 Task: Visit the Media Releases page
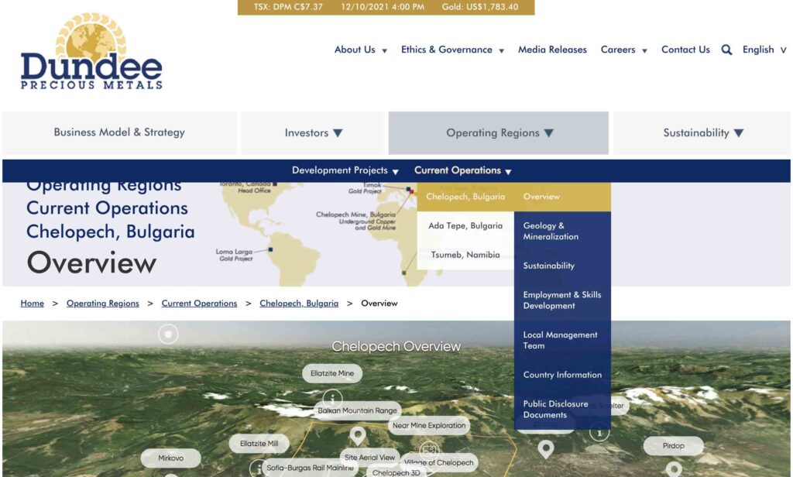(x=552, y=50)
